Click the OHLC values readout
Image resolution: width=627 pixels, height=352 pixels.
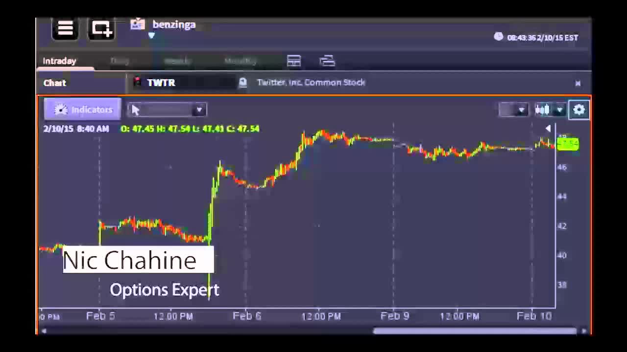point(190,129)
